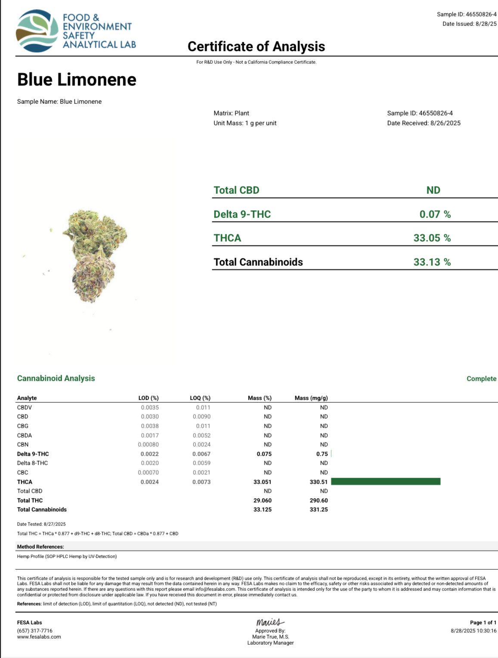
Task: Click the Certificate of Analysis title
Action: (x=256, y=47)
